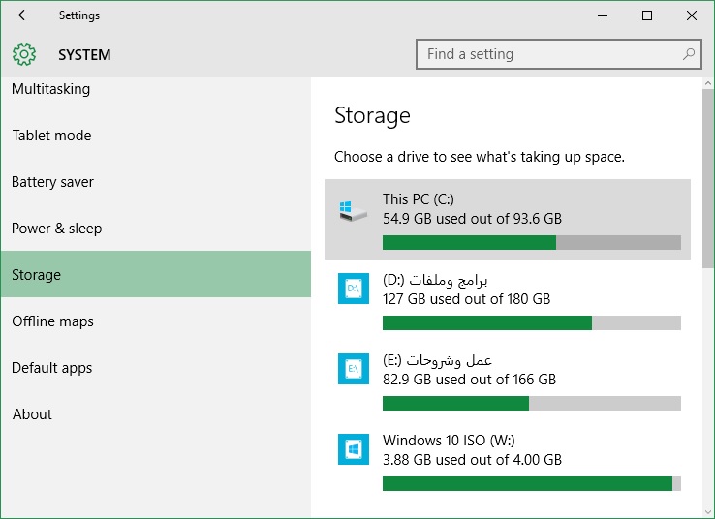Select the Storage sidebar item
The height and width of the screenshot is (519, 715).
(156, 274)
